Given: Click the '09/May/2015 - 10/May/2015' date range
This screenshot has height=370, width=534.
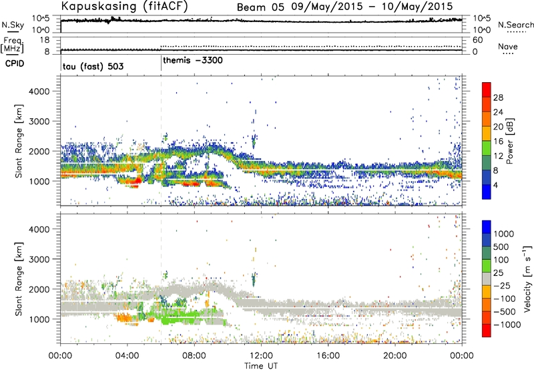Looking at the screenshot, I should [372, 7].
